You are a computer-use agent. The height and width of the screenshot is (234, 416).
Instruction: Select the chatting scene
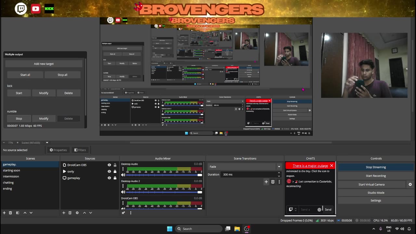coord(30,183)
